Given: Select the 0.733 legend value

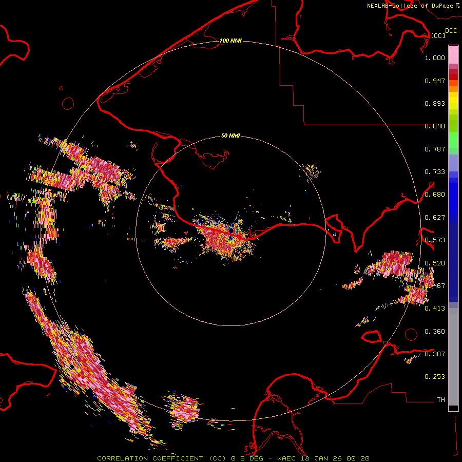Looking at the screenshot, I should 435,172.
